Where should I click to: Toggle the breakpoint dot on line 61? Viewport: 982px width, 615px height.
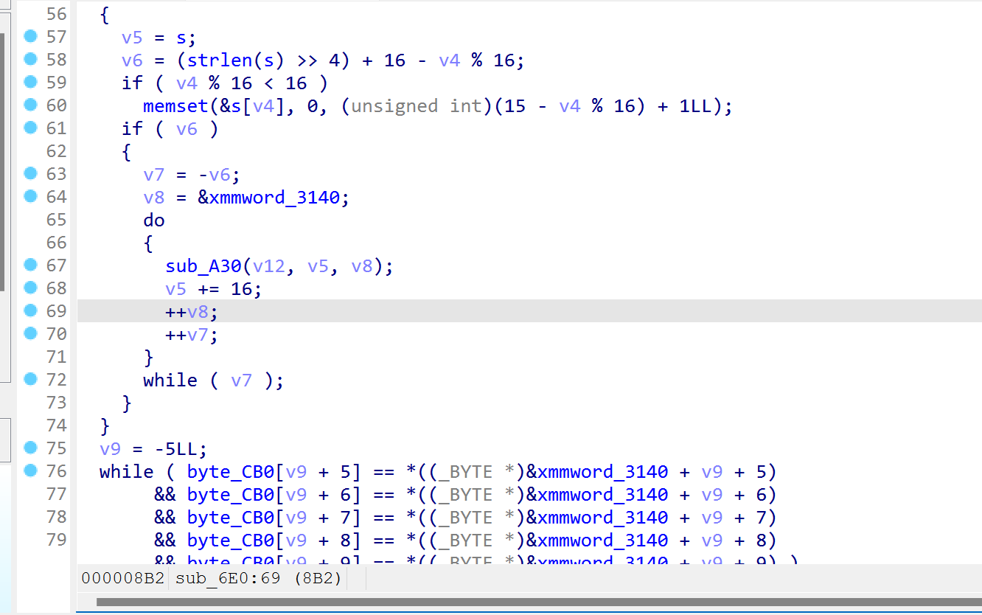pos(30,128)
